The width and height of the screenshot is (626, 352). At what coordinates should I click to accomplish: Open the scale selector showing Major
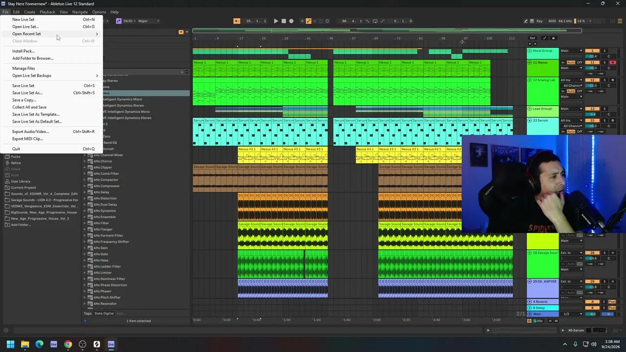[x=149, y=21]
